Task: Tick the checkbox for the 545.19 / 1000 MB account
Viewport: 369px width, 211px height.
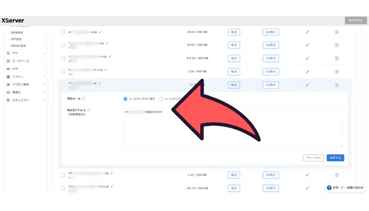Action: pyautogui.click(x=63, y=188)
